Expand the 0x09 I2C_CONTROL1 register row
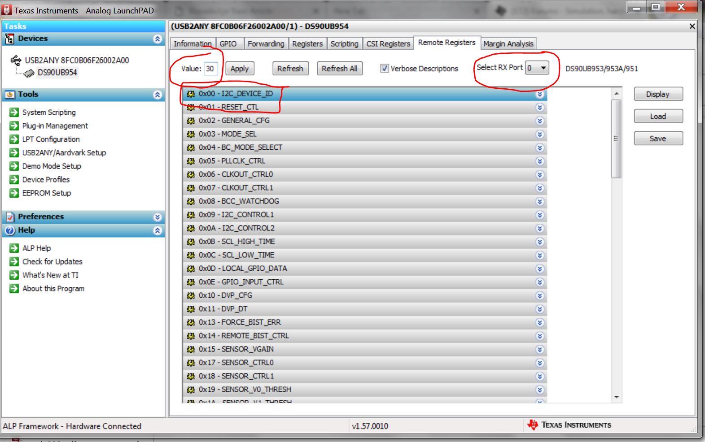Viewport: 705px width, 442px height. [x=540, y=215]
